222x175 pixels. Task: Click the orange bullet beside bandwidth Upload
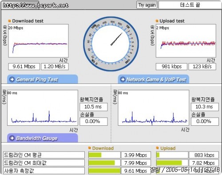click(x=158, y=148)
